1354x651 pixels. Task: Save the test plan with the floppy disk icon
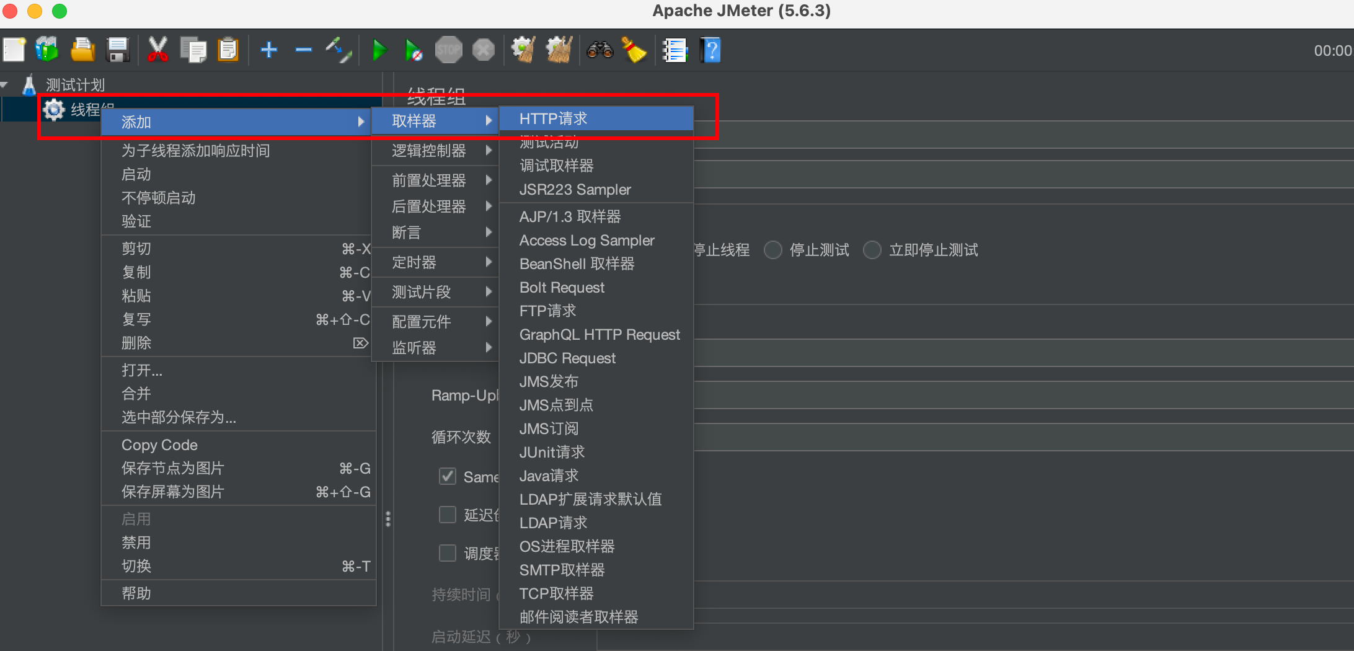117,50
